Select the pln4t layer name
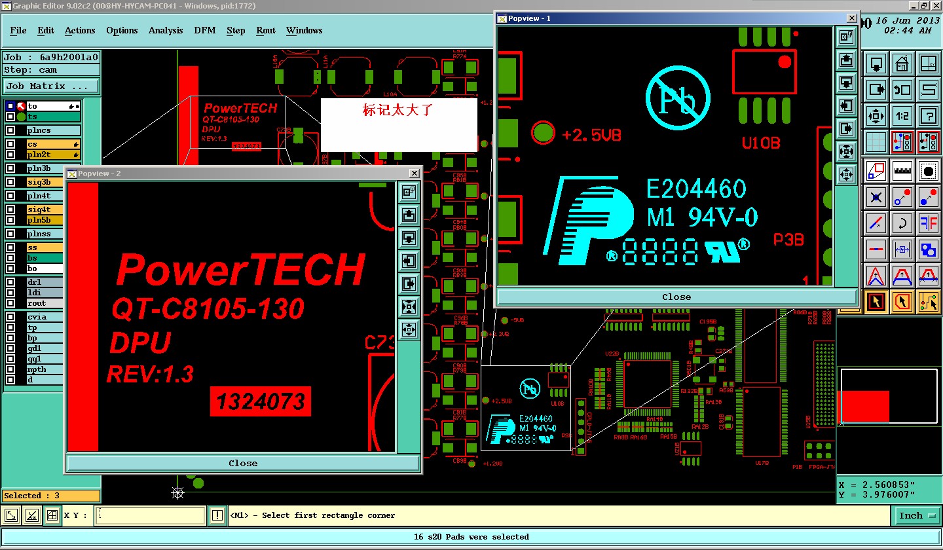Viewport: 943px width, 550px height. click(x=45, y=196)
